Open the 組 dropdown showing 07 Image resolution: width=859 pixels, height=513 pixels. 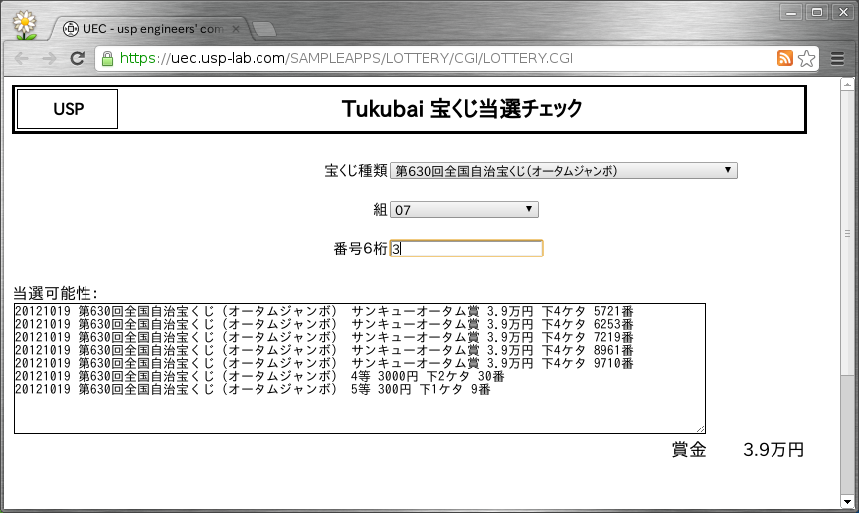(464, 210)
